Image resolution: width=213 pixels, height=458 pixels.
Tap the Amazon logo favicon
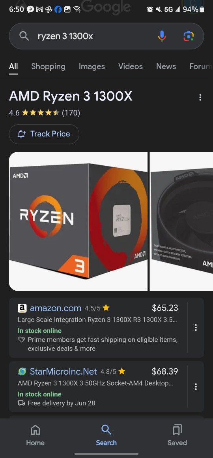tap(22, 308)
